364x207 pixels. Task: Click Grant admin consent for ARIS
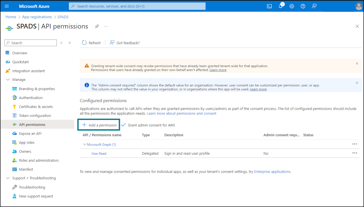148,125
